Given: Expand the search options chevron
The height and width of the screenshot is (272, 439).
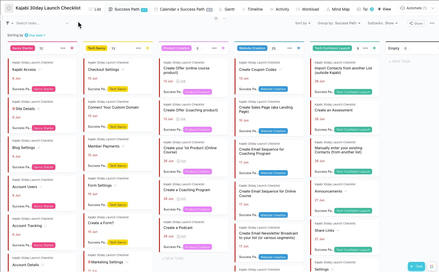Looking at the screenshot, I should (67, 23).
